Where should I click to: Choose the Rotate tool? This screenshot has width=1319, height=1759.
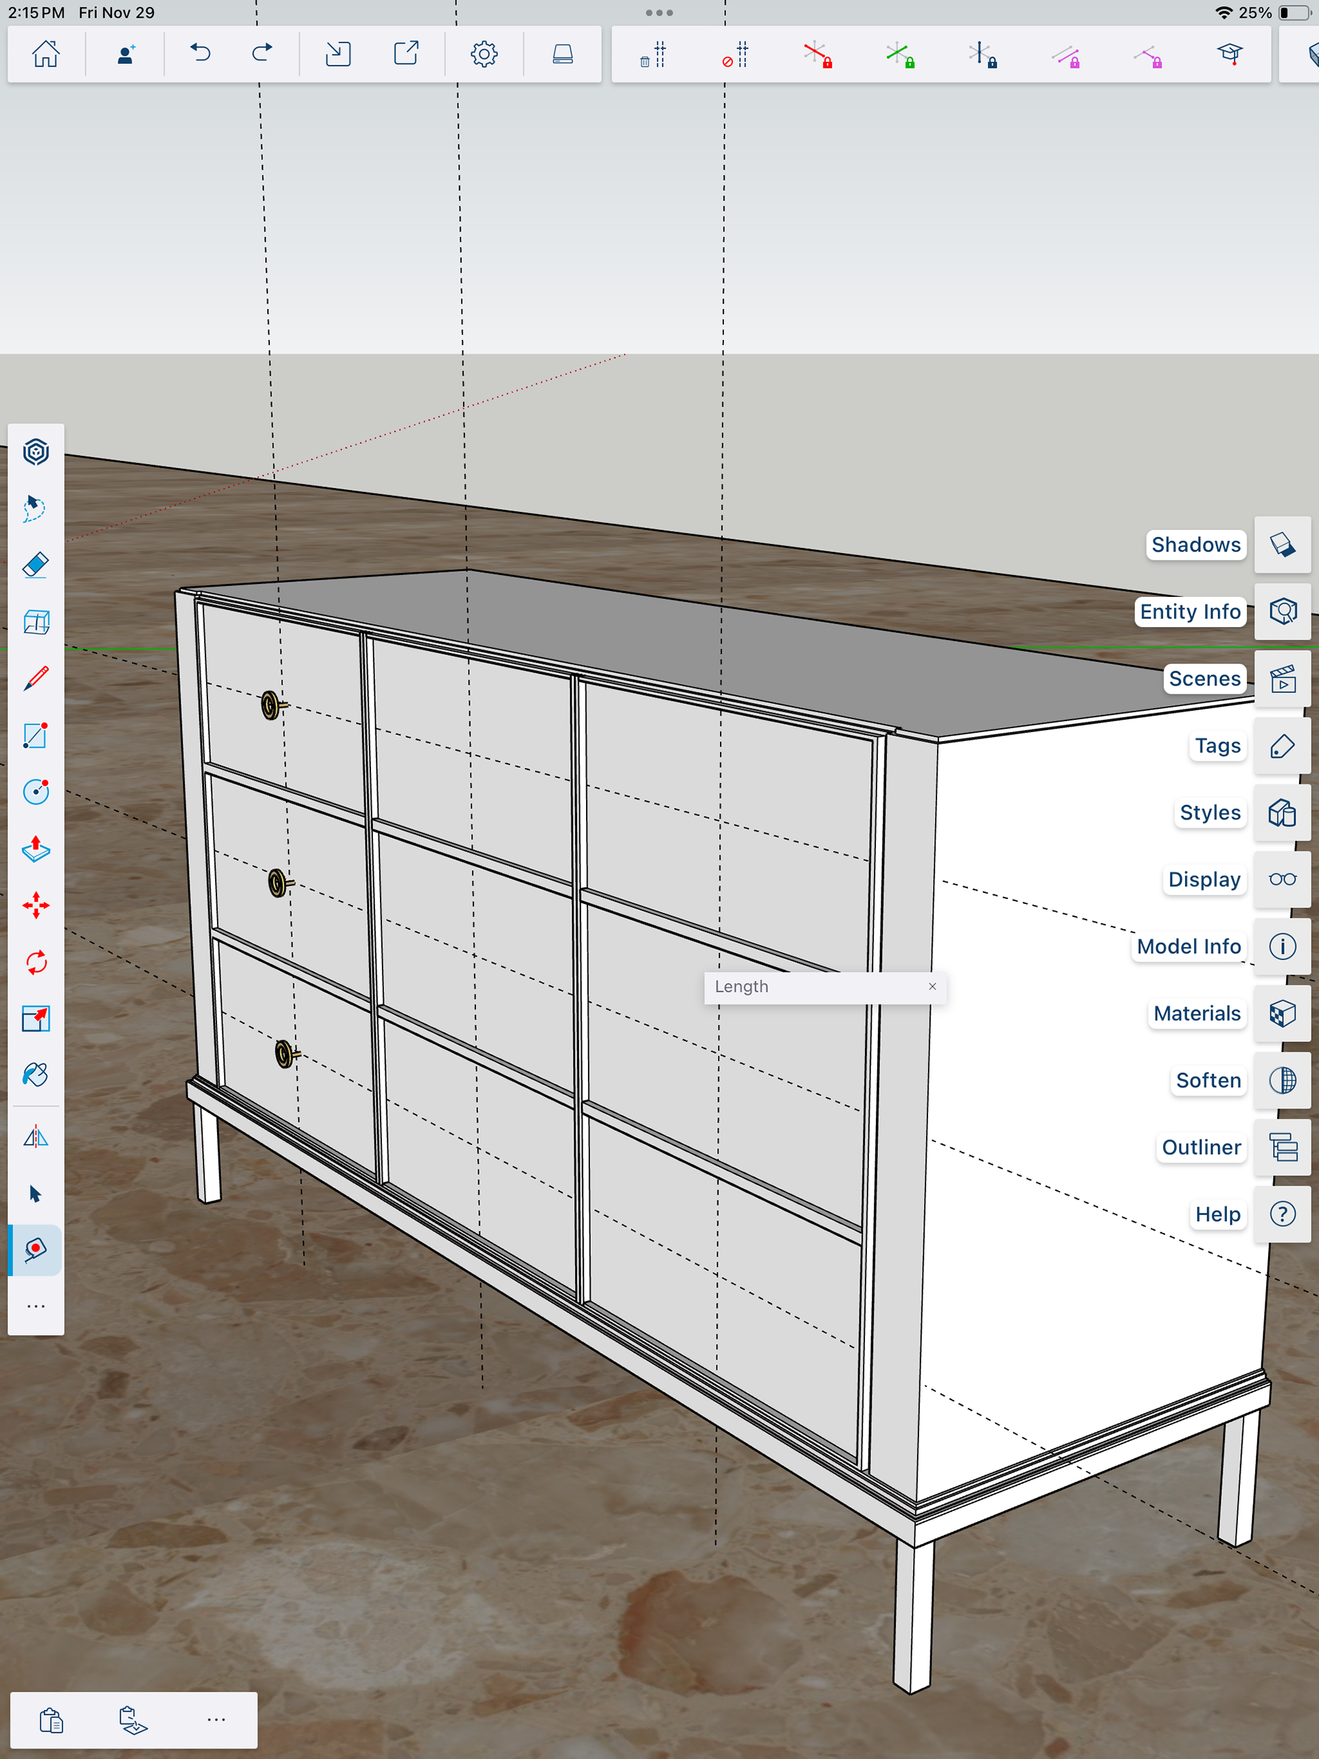click(x=36, y=962)
